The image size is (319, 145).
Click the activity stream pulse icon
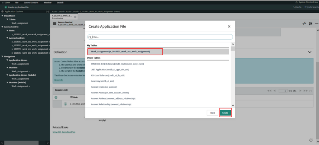pos(304,24)
